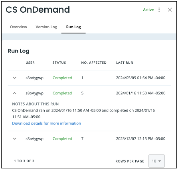Click the date 2024/05/09 01:54 PM -04:00
This screenshot has height=170, width=178.
click(140, 78)
